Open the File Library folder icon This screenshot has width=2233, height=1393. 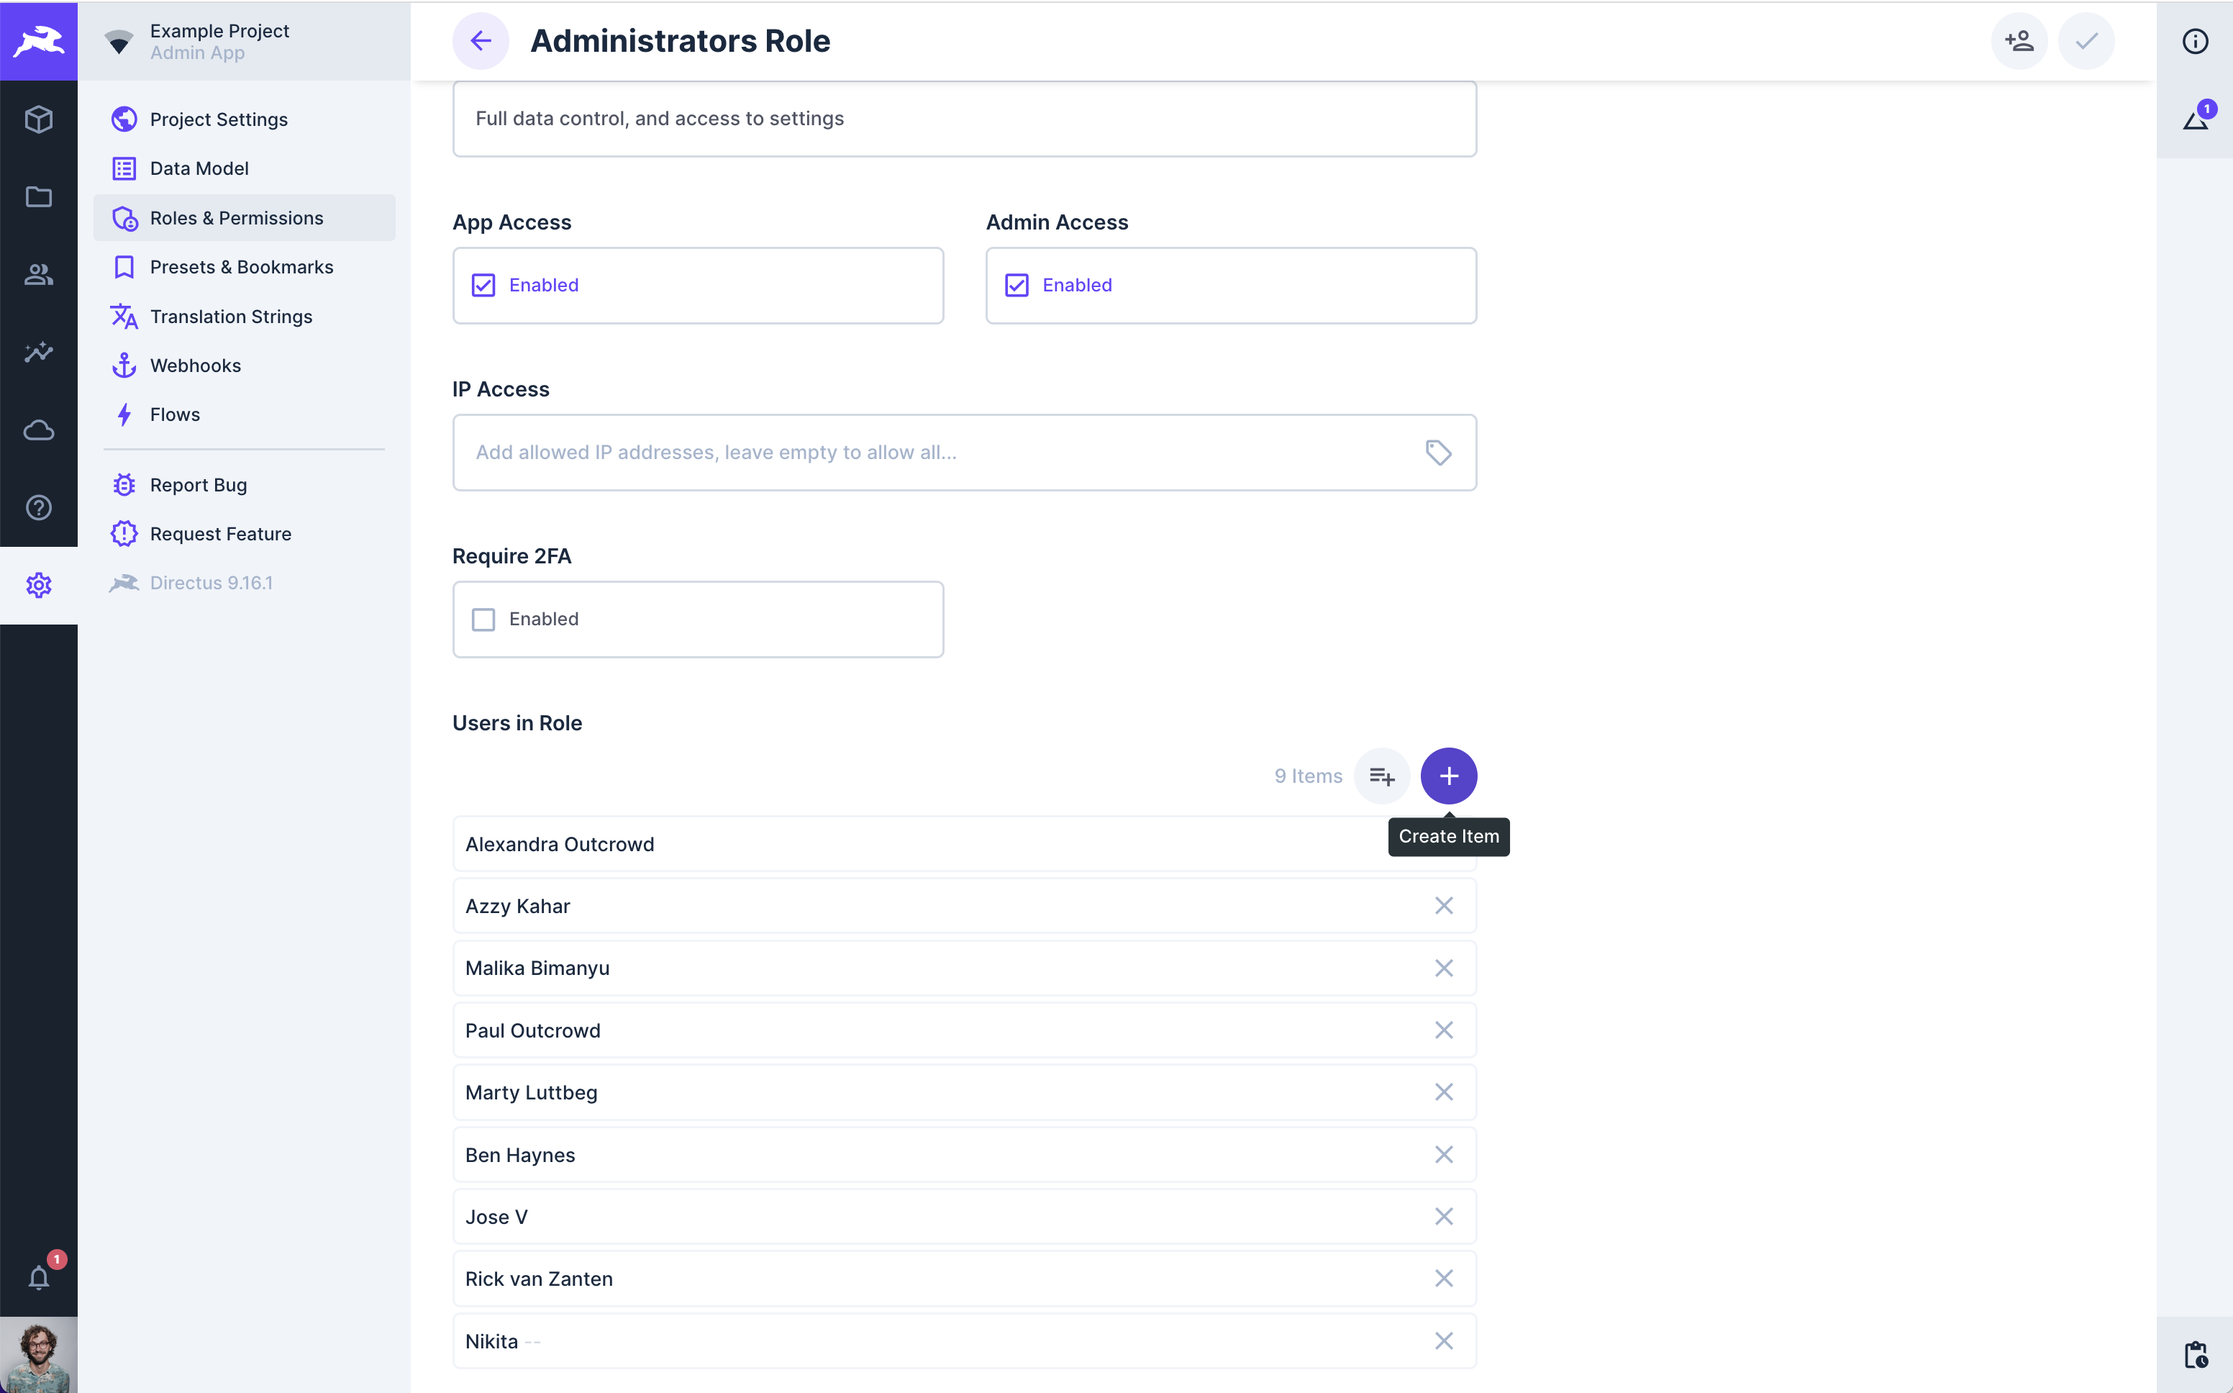[39, 197]
